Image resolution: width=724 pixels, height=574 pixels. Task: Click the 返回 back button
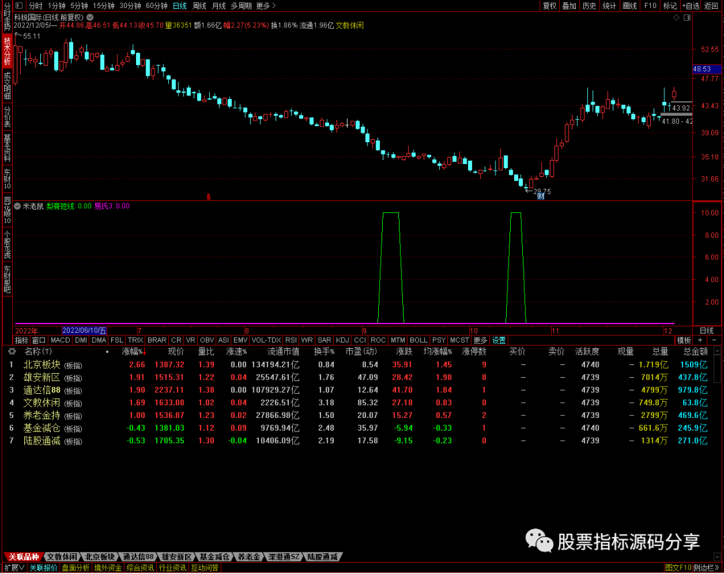[711, 6]
